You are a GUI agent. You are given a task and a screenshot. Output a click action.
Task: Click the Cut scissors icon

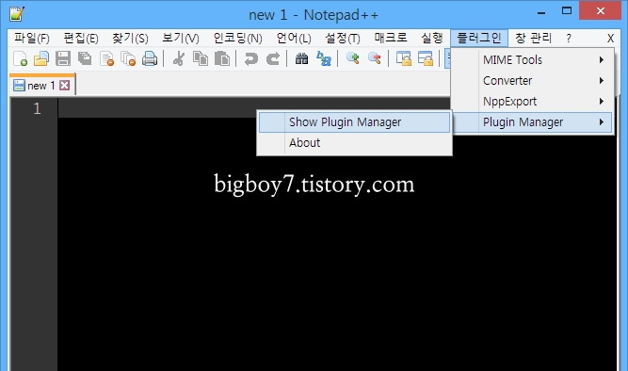click(x=179, y=58)
